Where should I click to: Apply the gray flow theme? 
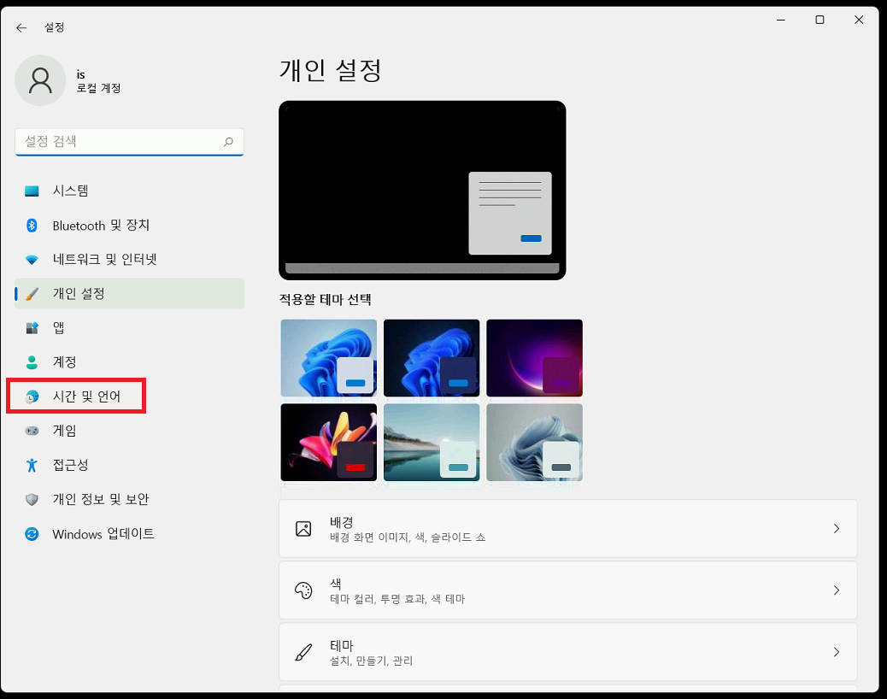535,443
